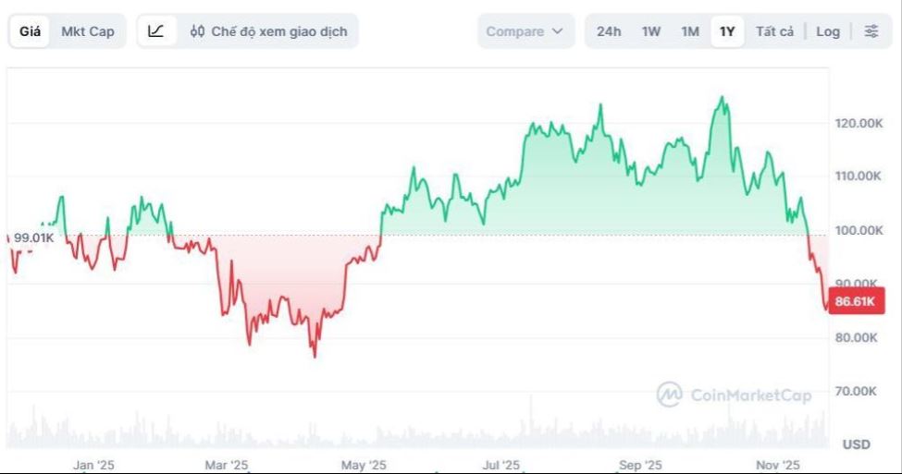Select 1W time range

tap(651, 31)
